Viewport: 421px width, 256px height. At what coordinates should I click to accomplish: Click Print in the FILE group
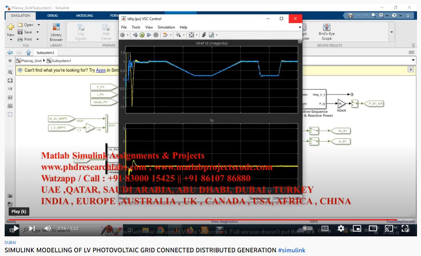pos(25,39)
